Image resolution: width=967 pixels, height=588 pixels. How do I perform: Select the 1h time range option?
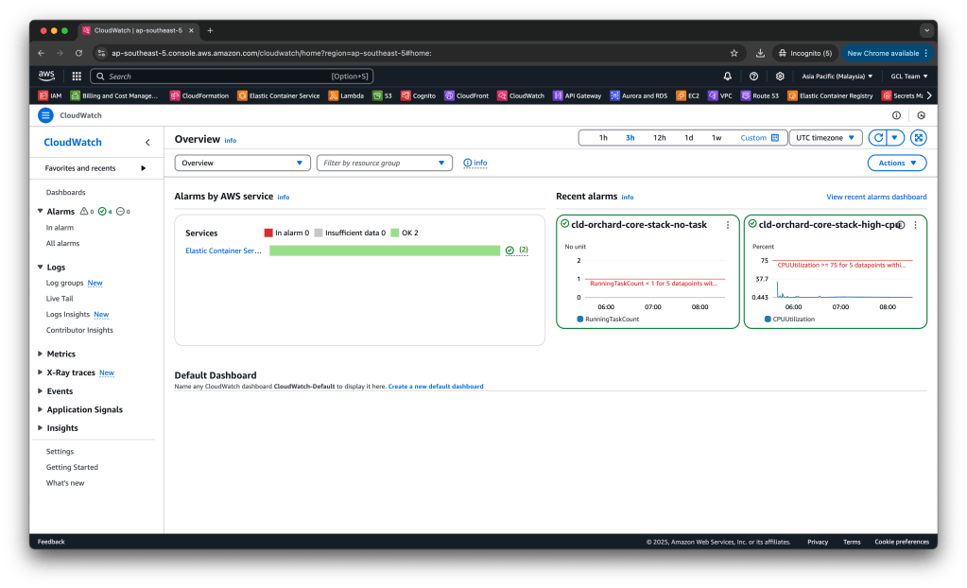[603, 137]
